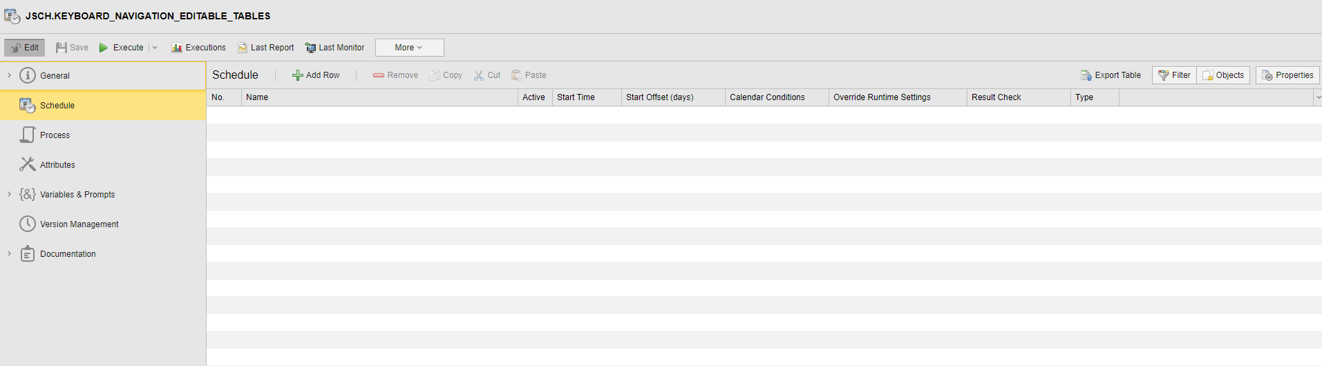The width and height of the screenshot is (1322, 366).
Task: Toggle the Properties panel button
Action: [x=1287, y=75]
